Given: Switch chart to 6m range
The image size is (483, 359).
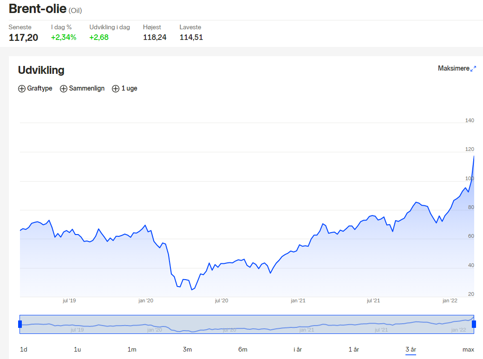Looking at the screenshot, I should pos(243,349).
